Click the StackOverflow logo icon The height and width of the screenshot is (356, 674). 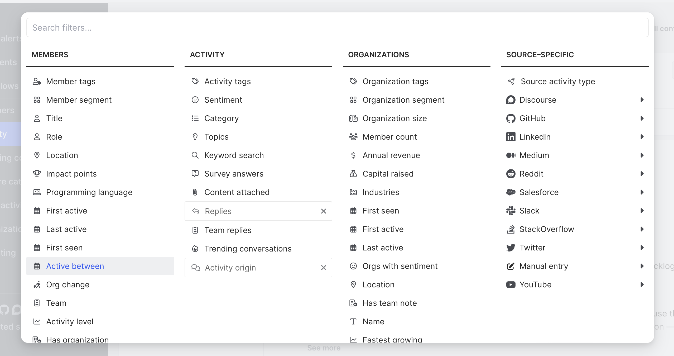(x=511, y=229)
